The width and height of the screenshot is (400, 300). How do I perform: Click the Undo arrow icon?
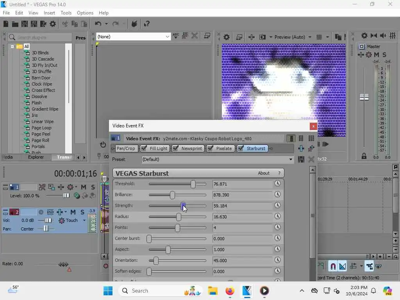[98, 24]
